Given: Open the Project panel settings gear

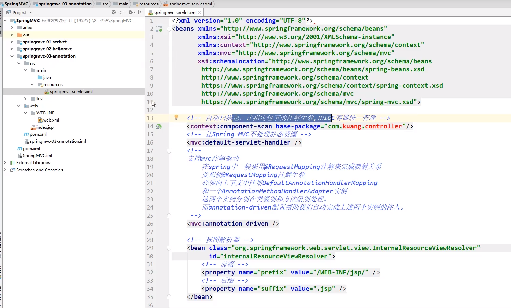Looking at the screenshot, I should [x=131, y=12].
